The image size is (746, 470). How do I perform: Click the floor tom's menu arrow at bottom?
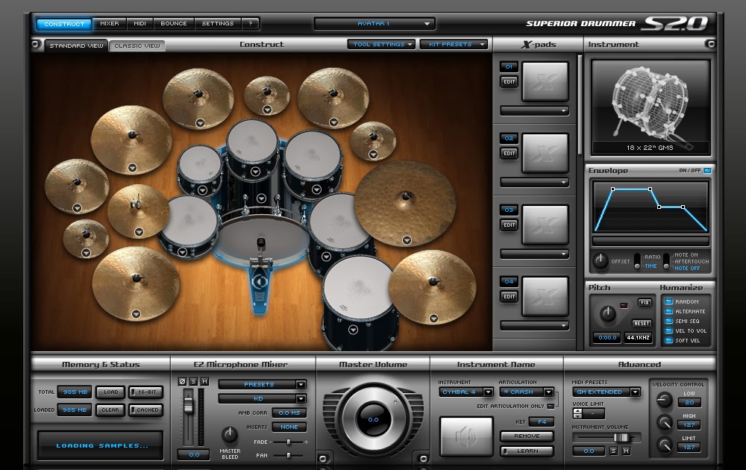(353, 329)
